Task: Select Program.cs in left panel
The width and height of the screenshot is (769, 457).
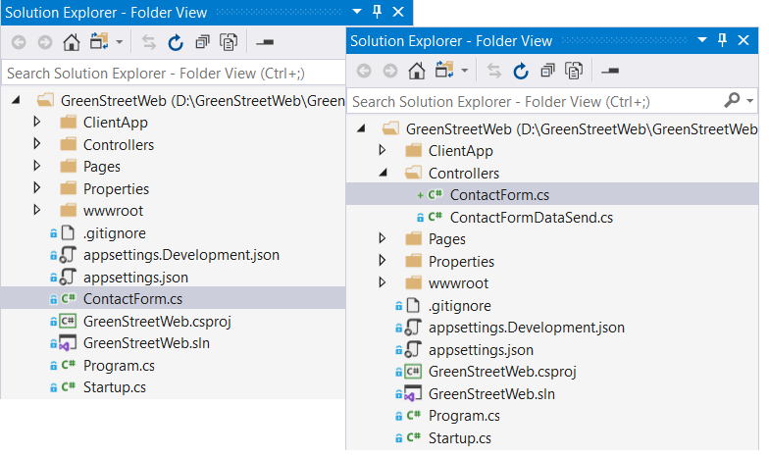Action: 120,365
